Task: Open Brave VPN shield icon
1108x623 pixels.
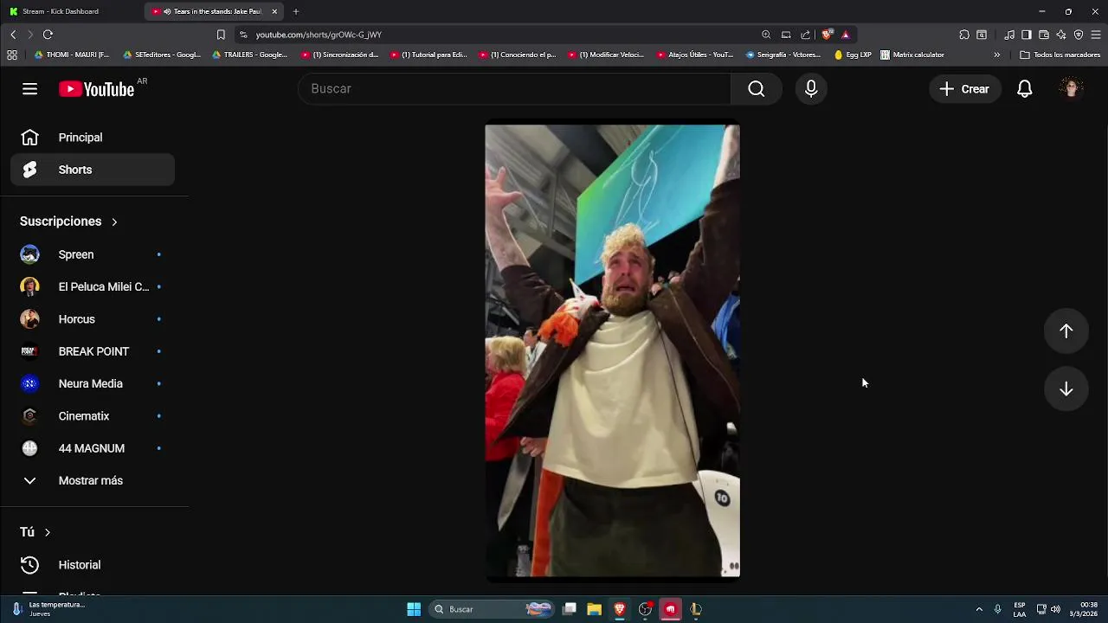Action: pyautogui.click(x=1079, y=35)
